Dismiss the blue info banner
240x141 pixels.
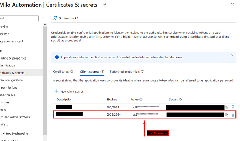tap(232, 55)
